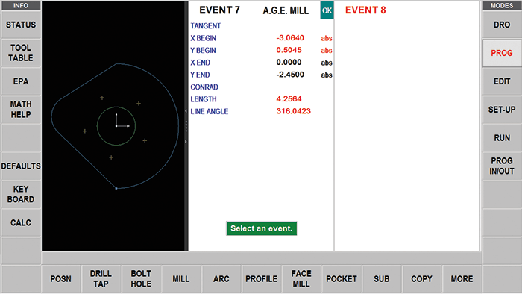Screen dimensions: 522x294
Task: Click the teal OK indicator
Action: (x=327, y=10)
